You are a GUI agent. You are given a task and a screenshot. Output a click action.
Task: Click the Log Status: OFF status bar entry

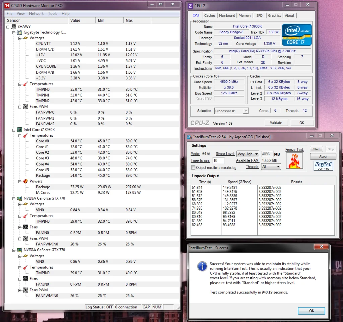pyautogui.click(x=99, y=307)
